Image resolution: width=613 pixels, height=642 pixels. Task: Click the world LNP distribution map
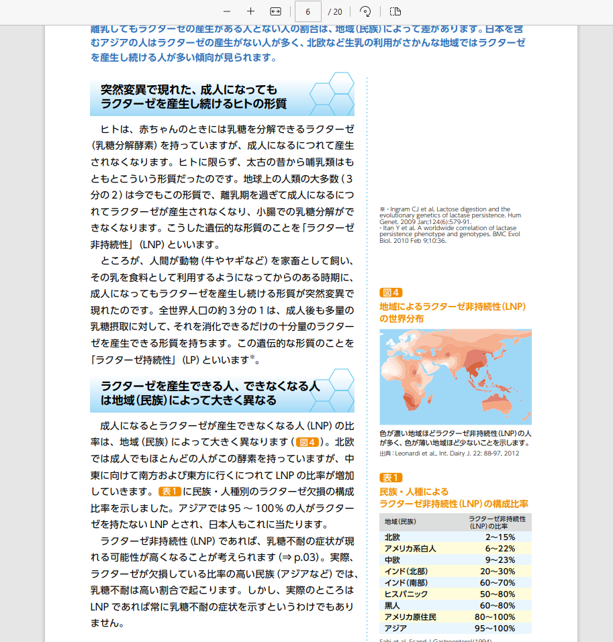tap(455, 376)
